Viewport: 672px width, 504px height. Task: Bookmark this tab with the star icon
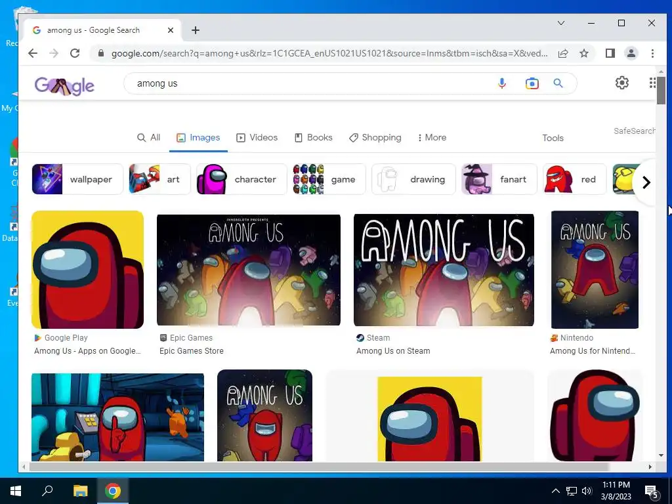583,53
